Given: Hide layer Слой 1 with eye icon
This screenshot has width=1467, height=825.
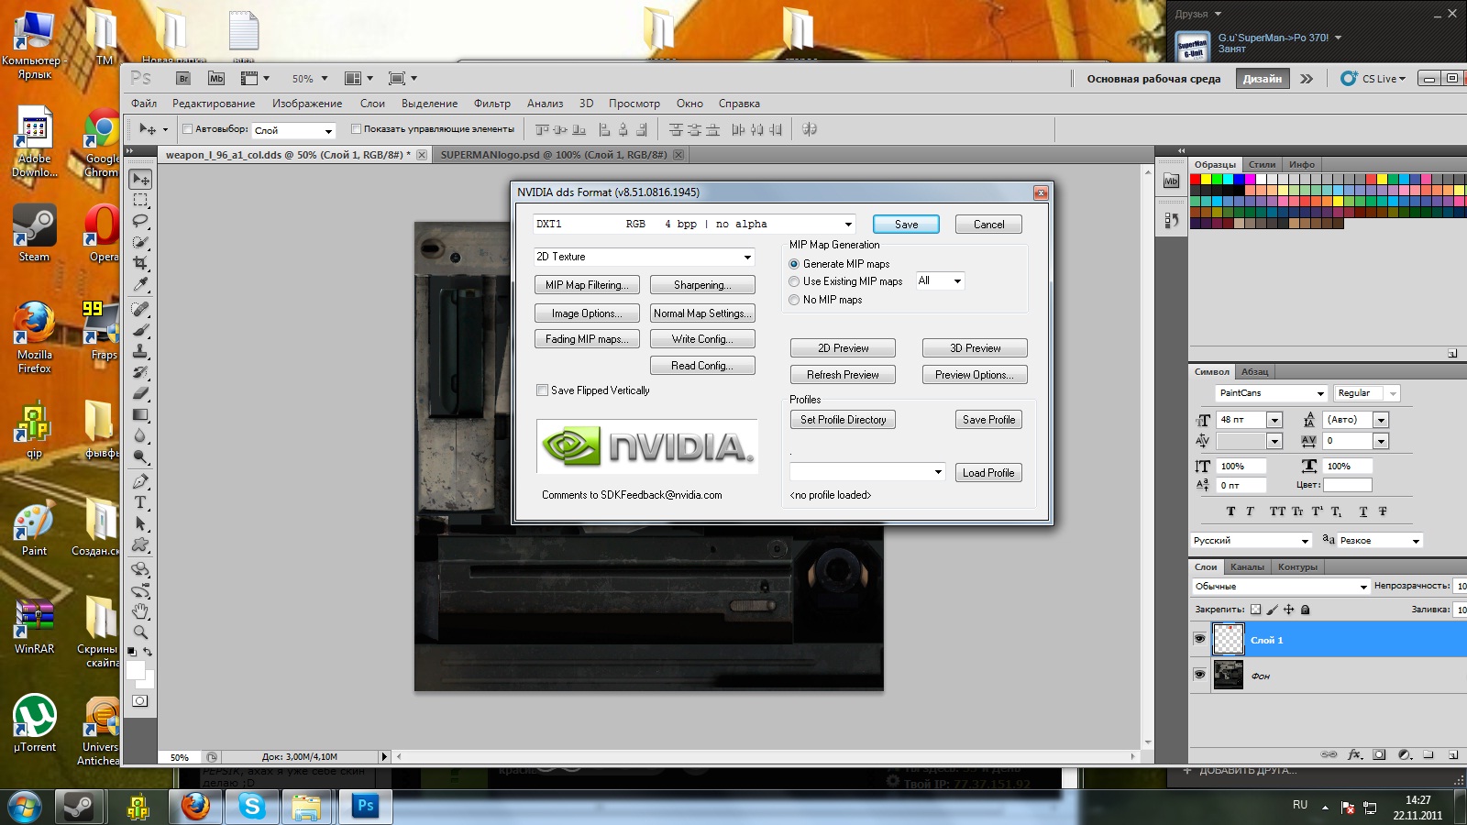Looking at the screenshot, I should point(1199,639).
